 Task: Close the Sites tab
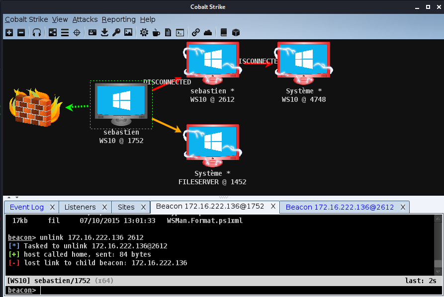coord(143,207)
